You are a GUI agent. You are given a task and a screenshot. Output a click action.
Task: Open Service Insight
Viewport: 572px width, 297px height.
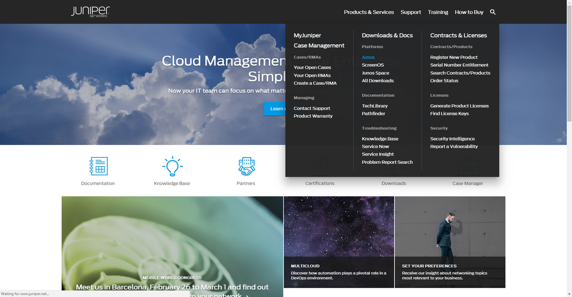coord(378,154)
